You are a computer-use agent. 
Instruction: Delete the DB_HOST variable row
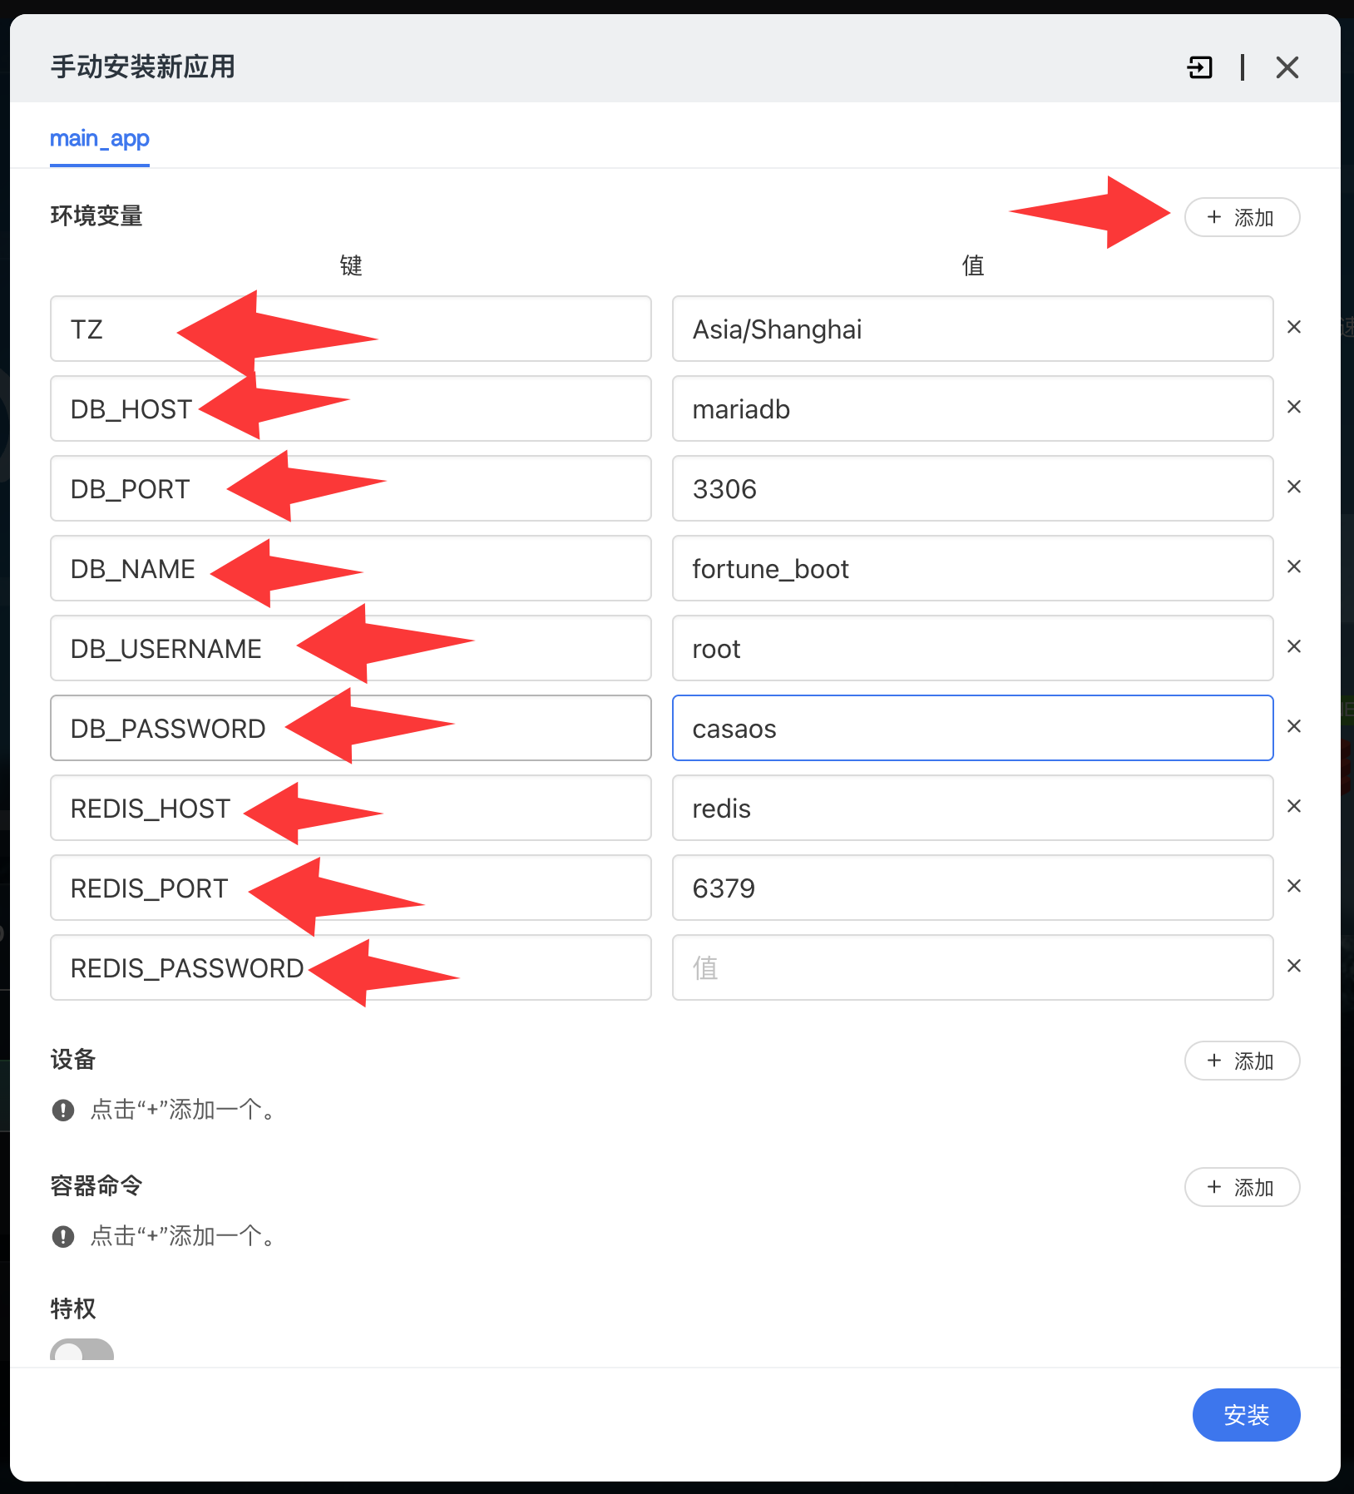click(x=1293, y=408)
